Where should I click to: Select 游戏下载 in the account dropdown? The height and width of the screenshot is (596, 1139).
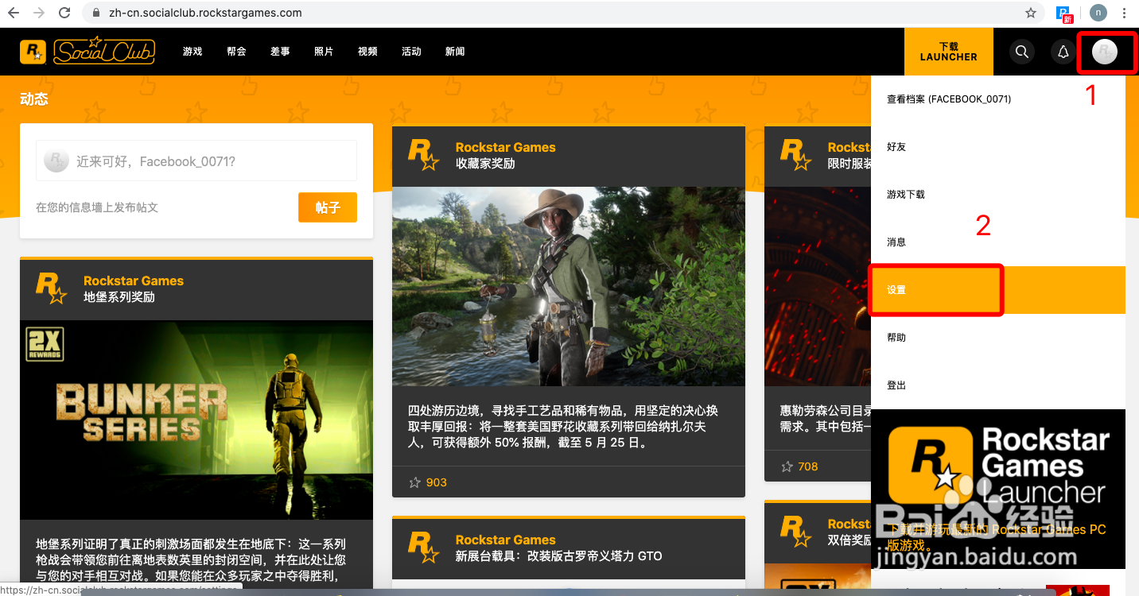(998, 195)
